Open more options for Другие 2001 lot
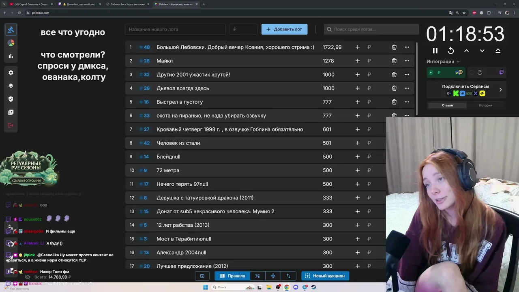Image resolution: width=519 pixels, height=292 pixels. 407,75
